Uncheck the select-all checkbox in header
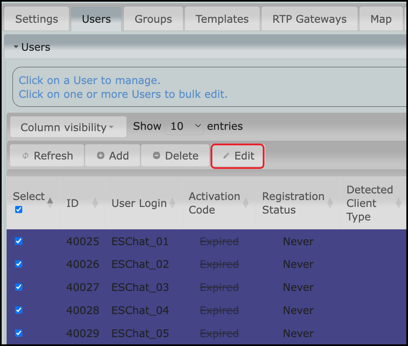 tap(19, 210)
